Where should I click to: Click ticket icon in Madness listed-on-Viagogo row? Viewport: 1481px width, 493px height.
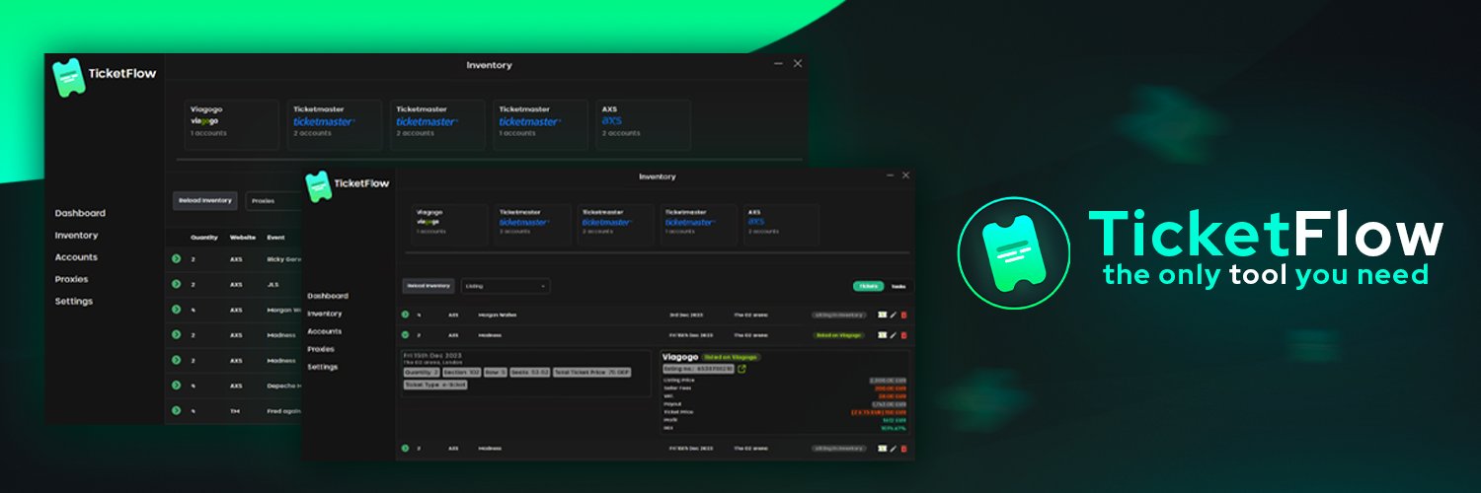pos(882,335)
